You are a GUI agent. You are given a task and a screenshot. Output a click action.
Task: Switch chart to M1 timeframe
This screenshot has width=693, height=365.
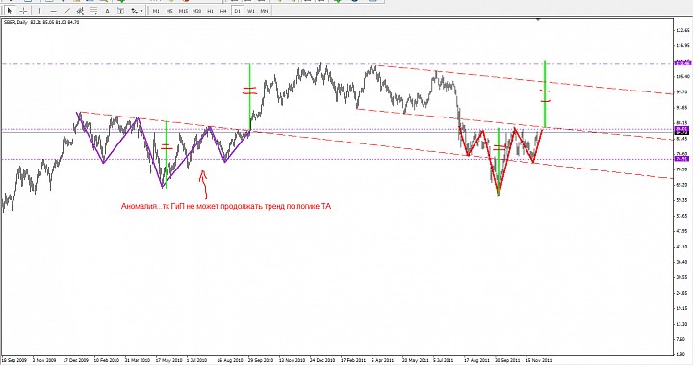[x=156, y=11]
